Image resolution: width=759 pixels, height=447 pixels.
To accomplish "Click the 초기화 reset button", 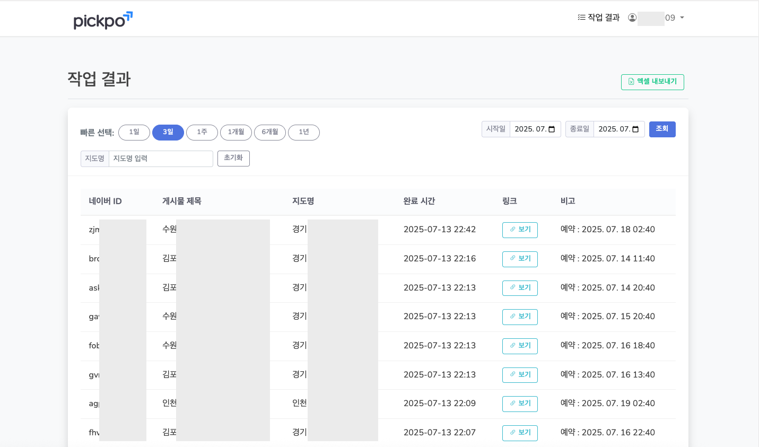I will click(x=233, y=158).
